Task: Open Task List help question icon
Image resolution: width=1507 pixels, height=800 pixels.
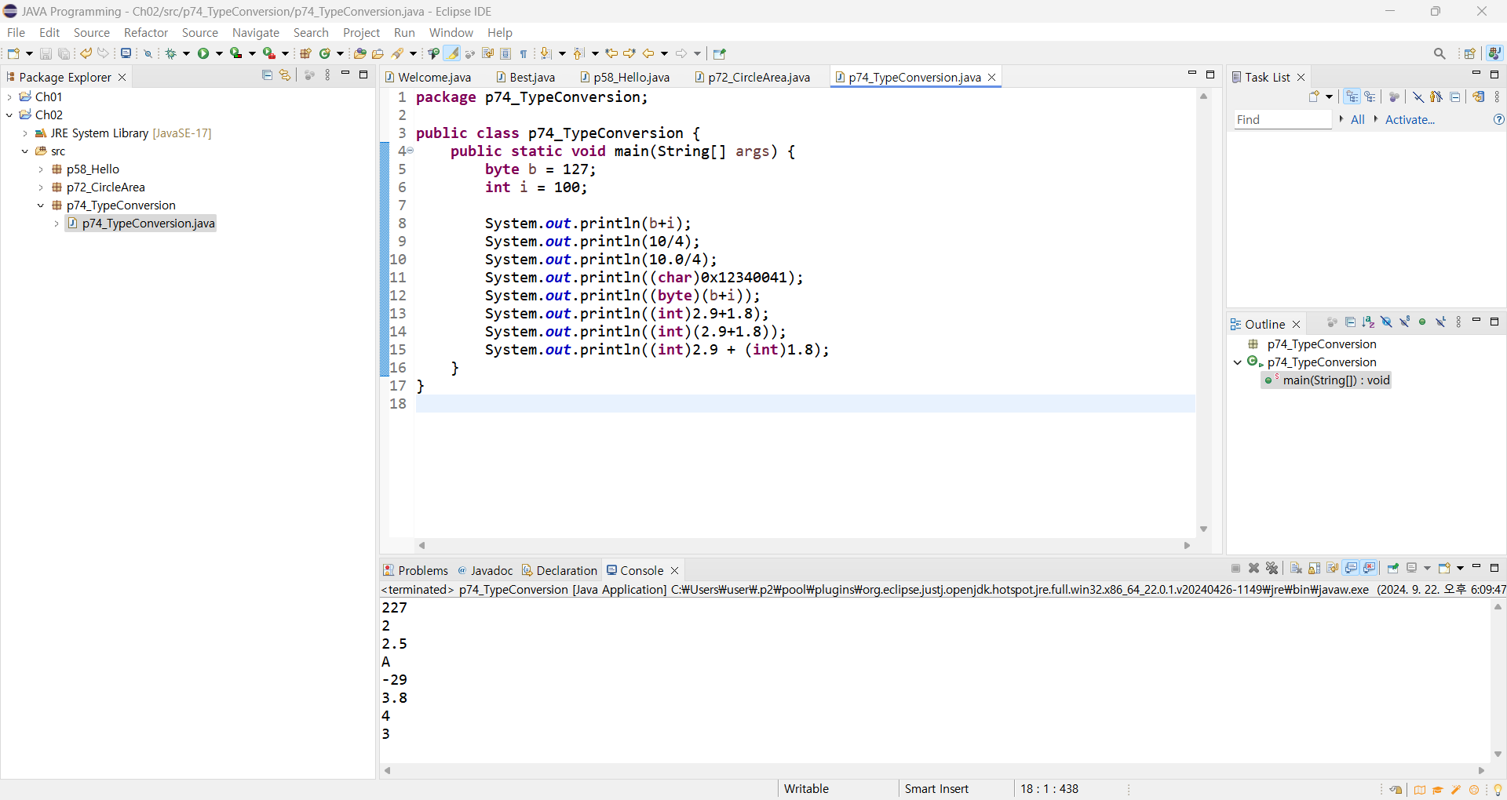Action: click(1499, 119)
